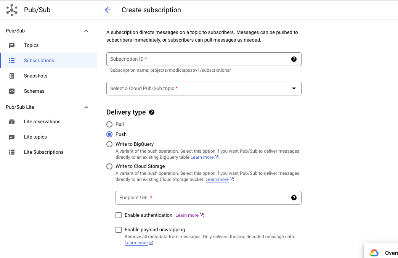The width and height of the screenshot is (398, 258).
Task: Select the Pull delivery type
Action: (x=109, y=124)
